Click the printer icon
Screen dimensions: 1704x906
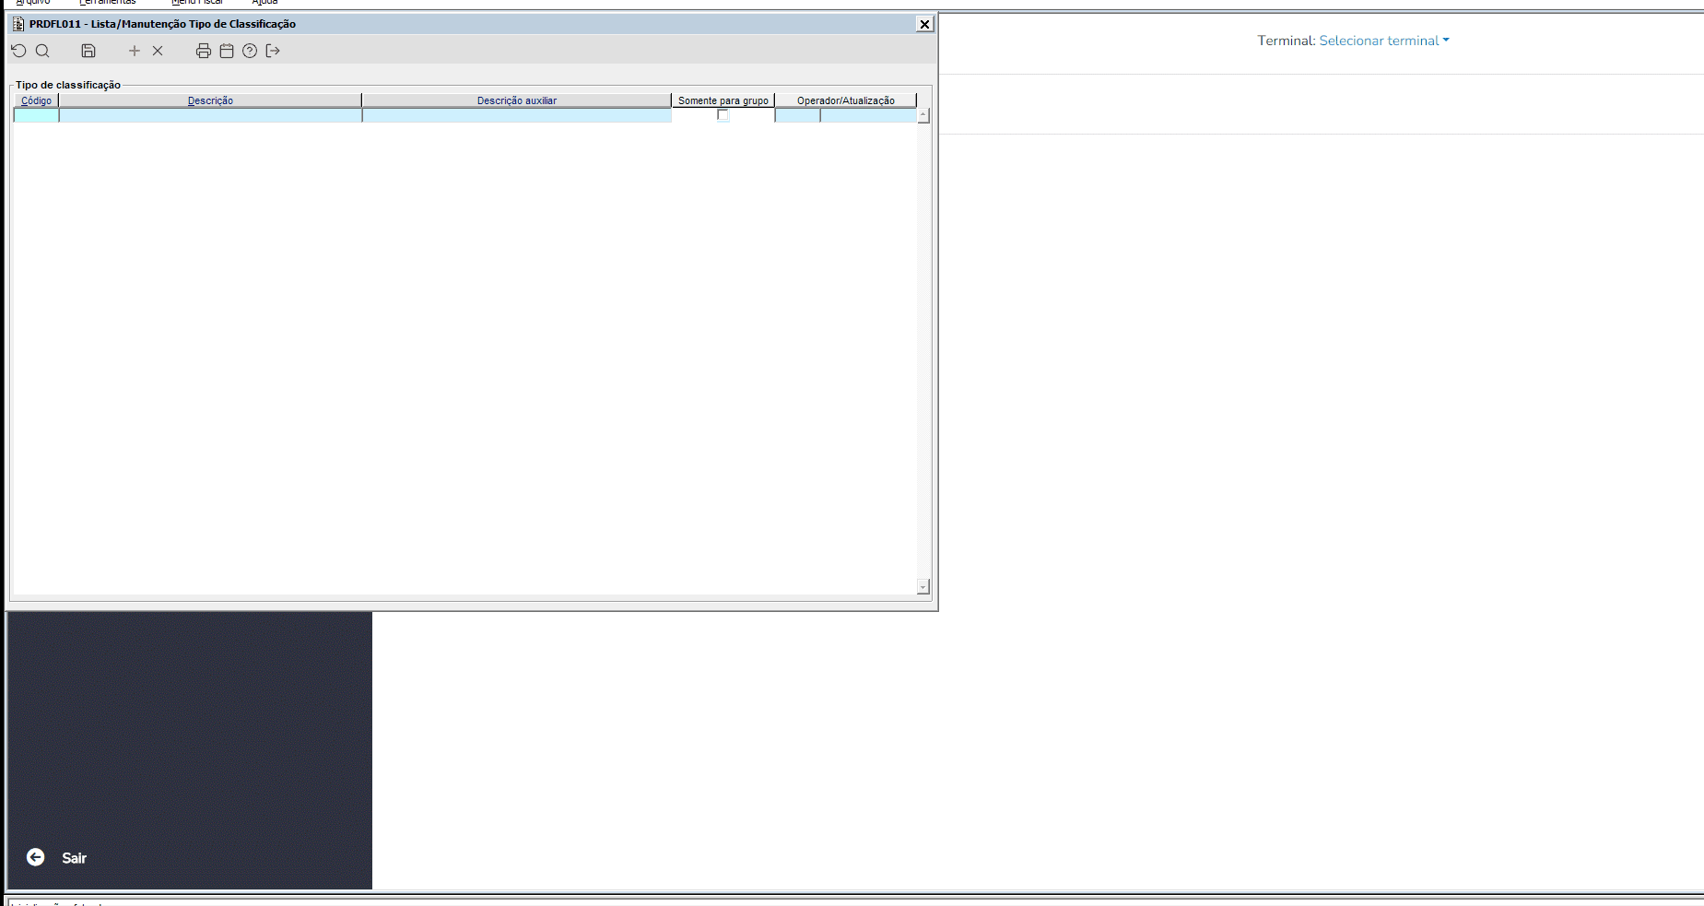pyautogui.click(x=204, y=51)
